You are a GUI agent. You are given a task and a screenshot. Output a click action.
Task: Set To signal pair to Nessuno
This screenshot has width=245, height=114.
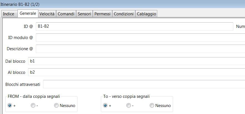pyautogui.click(x=152, y=106)
